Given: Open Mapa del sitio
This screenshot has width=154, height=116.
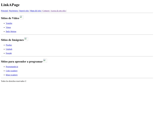Looking at the screenshot, I should click(x=36, y=11).
